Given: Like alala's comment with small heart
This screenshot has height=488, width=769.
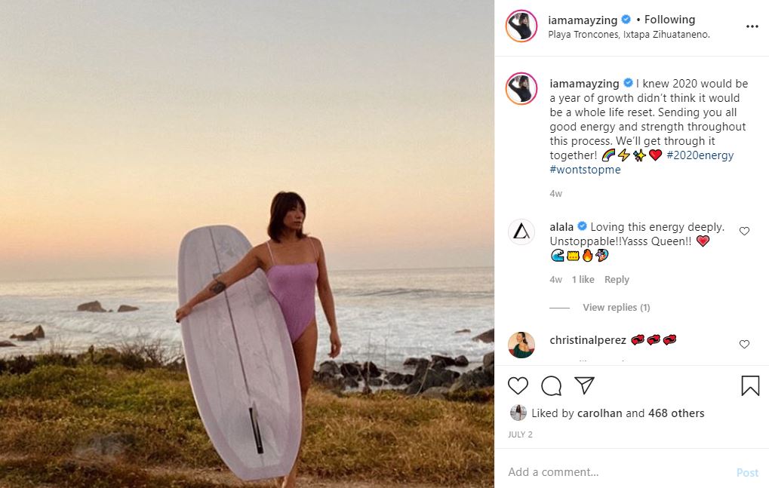Looking at the screenshot, I should [x=744, y=232].
